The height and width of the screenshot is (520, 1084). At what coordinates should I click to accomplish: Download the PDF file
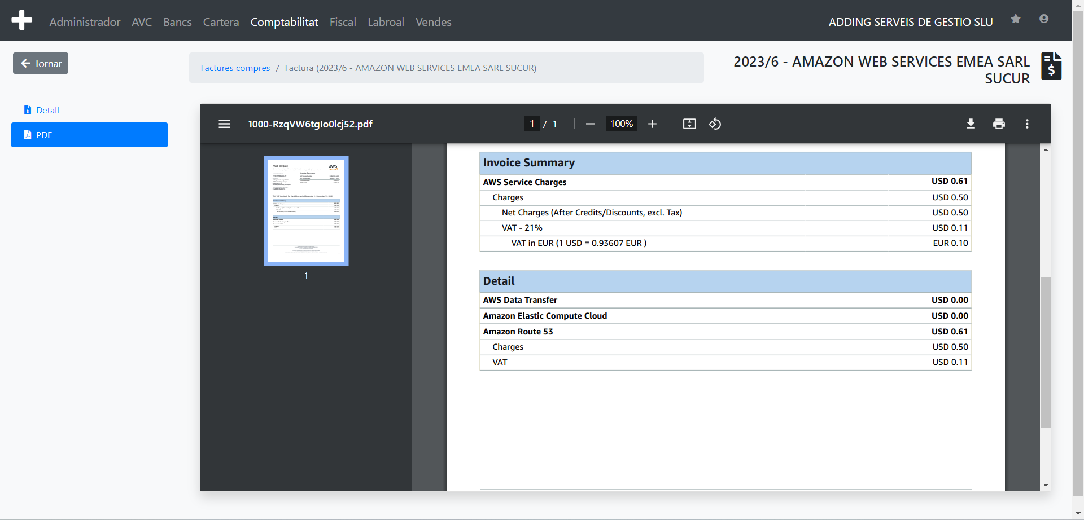[971, 124]
